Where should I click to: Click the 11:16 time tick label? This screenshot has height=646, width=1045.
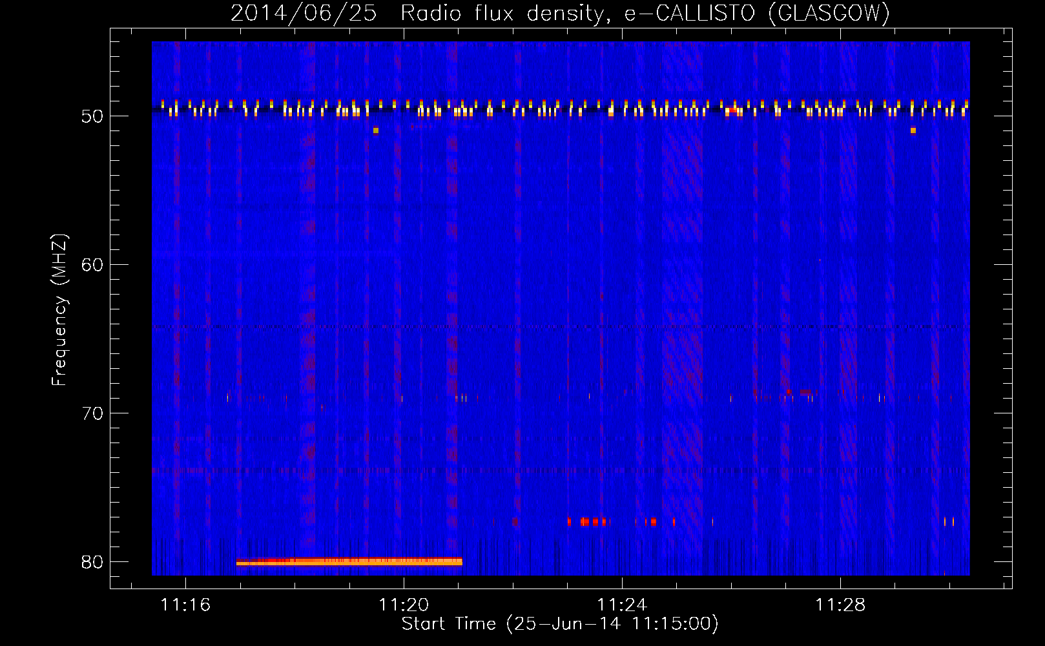point(185,605)
